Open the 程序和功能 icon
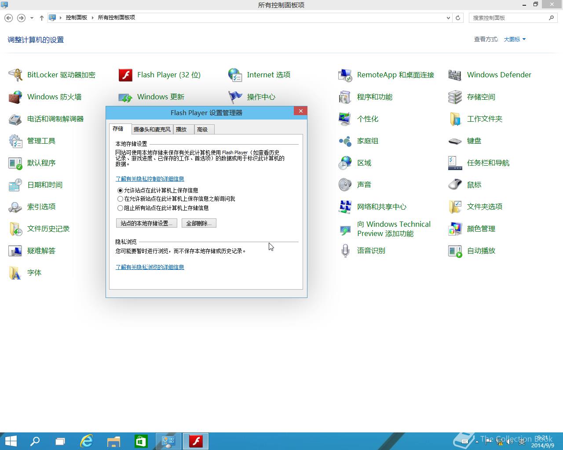Viewport: 563px width, 450px height. [345, 97]
